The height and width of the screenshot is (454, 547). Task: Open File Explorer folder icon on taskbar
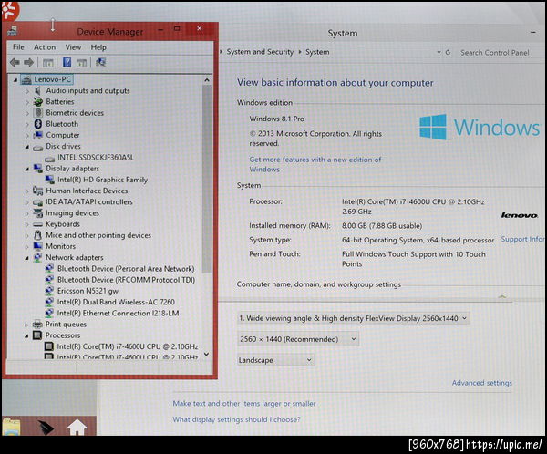coord(12,428)
